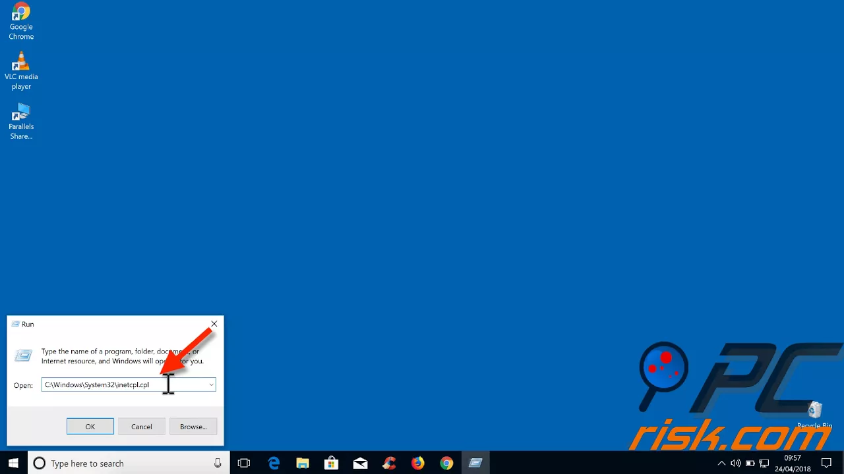Click the Run icon in dialog title bar

tap(15, 324)
